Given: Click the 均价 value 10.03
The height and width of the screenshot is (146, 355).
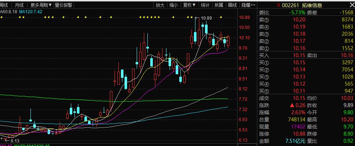Looking at the screenshot, I should tap(347, 98).
